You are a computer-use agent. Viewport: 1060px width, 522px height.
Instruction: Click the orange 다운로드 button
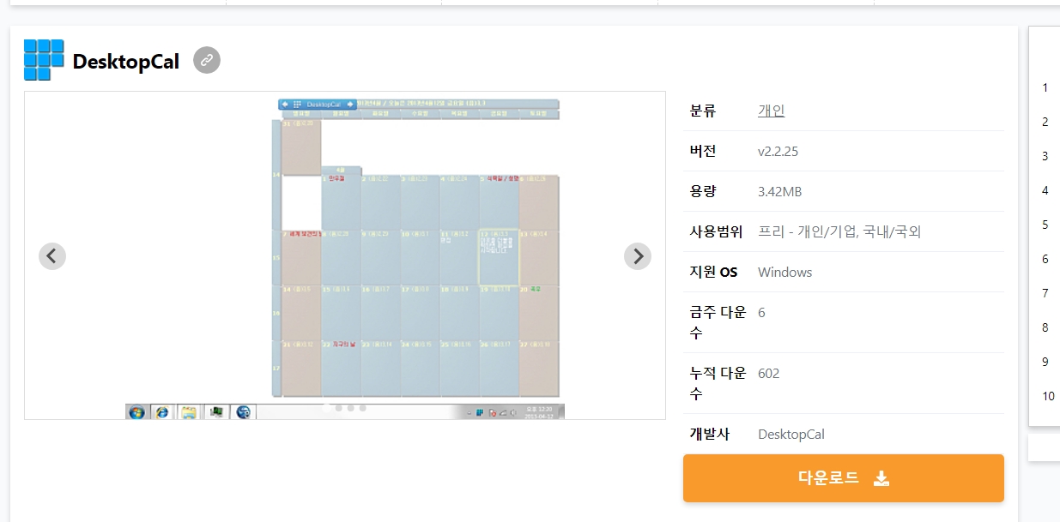click(844, 478)
